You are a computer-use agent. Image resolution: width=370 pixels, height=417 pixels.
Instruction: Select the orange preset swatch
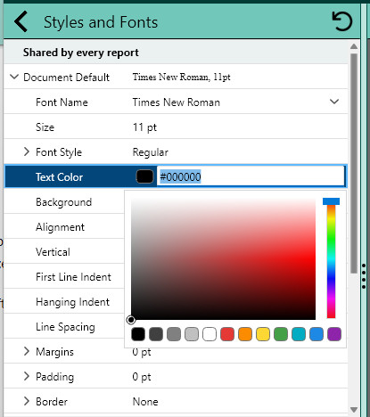point(245,334)
